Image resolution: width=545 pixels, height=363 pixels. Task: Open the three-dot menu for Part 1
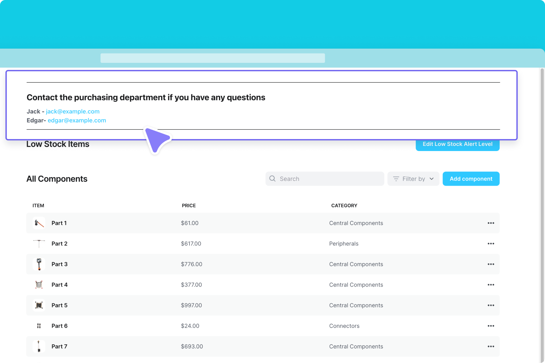(491, 223)
